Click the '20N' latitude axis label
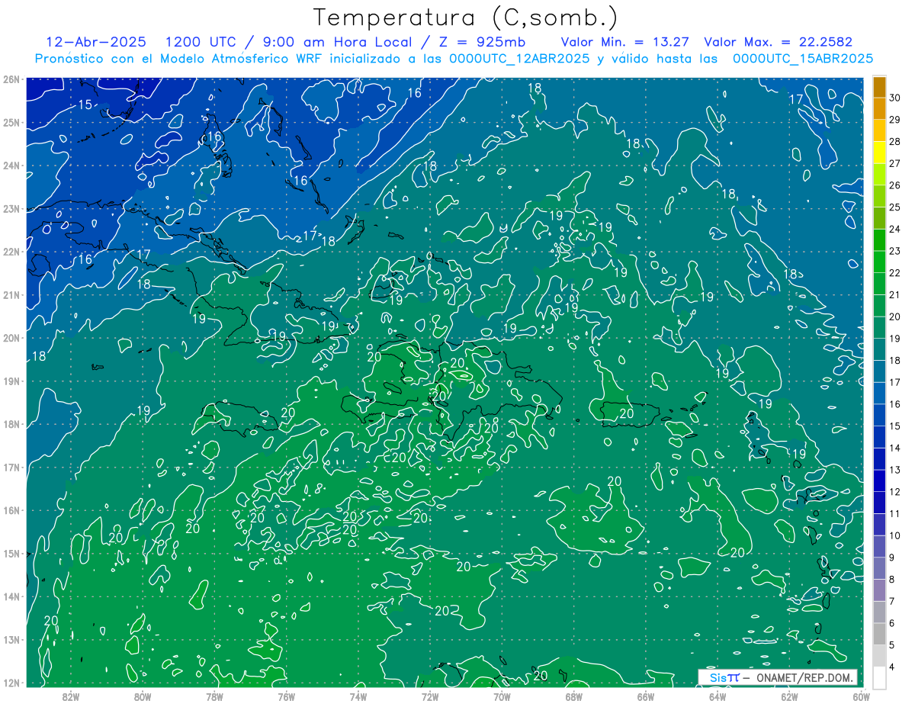Screen dimensions: 915x707 [11, 338]
